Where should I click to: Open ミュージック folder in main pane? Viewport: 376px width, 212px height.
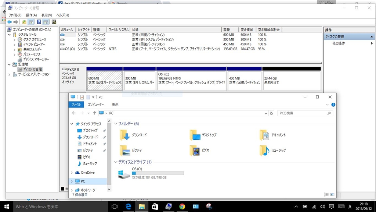(x=273, y=151)
